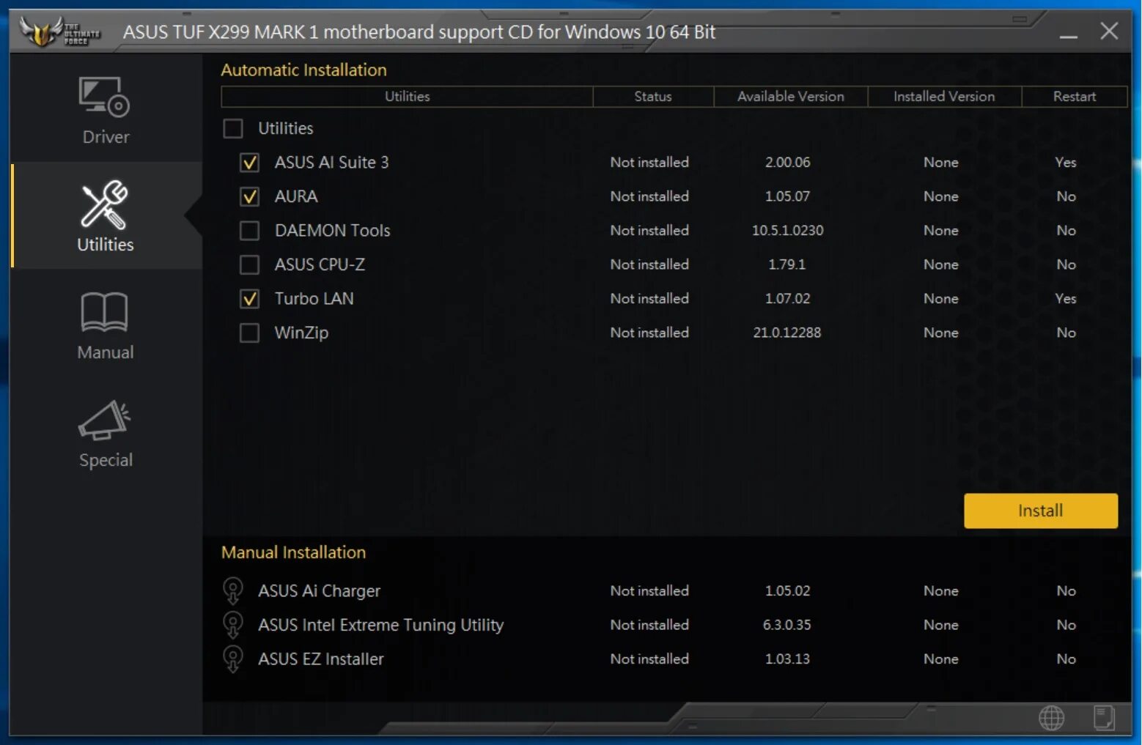Click version 21.0.12288 of WinZip
Image resolution: width=1142 pixels, height=745 pixels.
click(787, 333)
